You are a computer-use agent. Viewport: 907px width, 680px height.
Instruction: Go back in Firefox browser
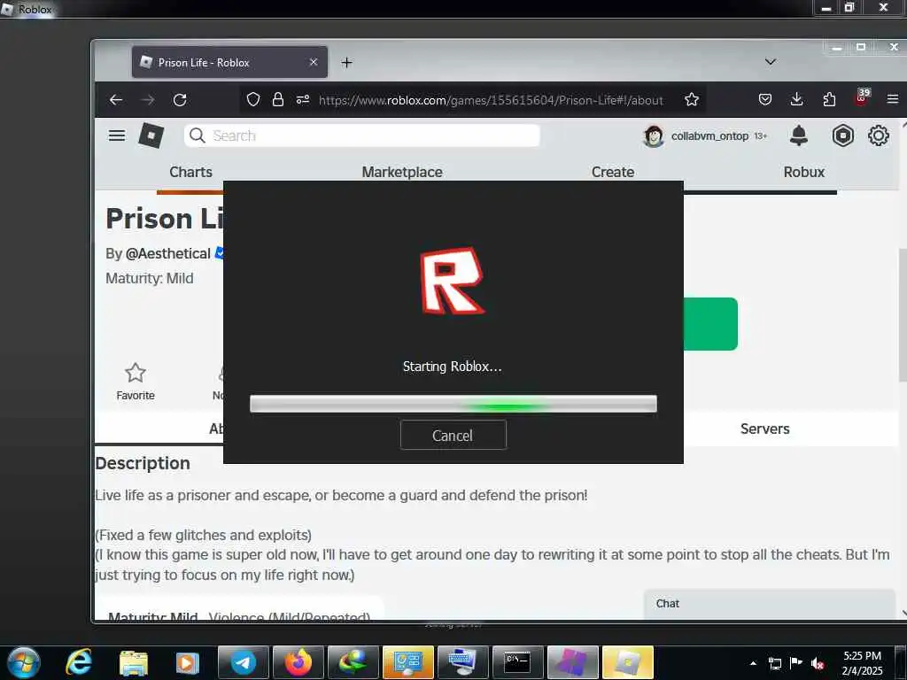point(116,100)
